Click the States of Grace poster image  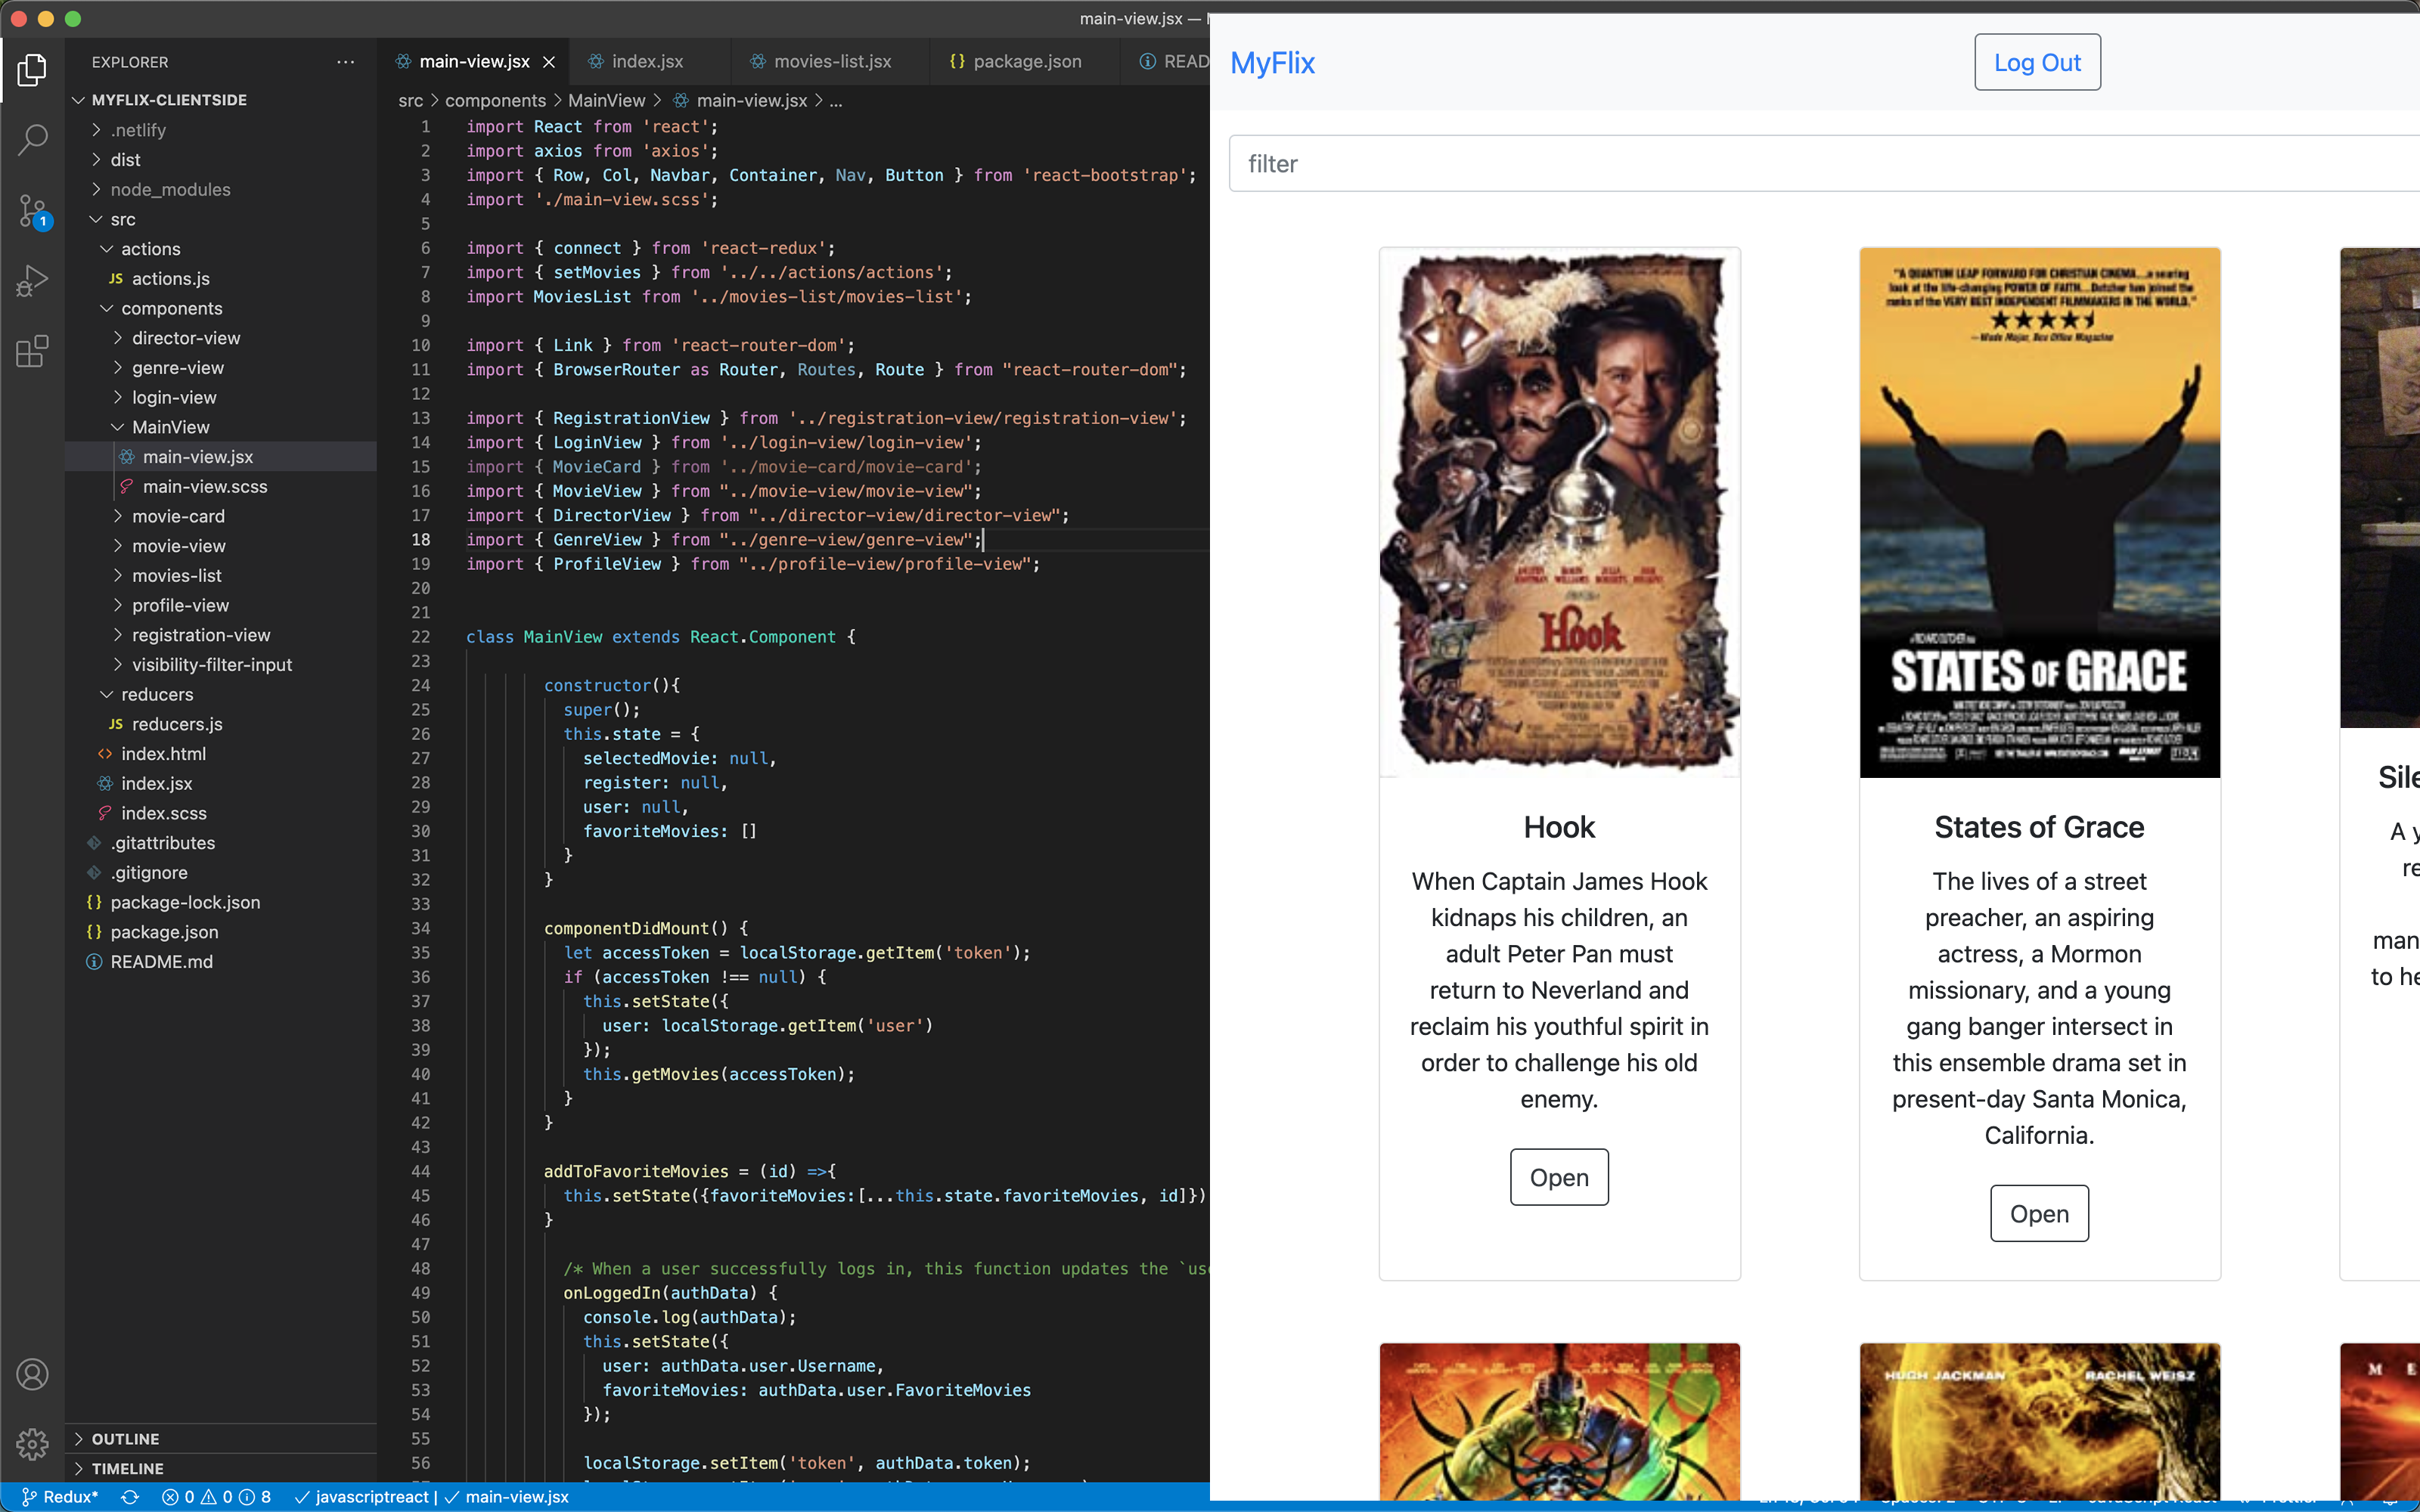click(x=2039, y=512)
